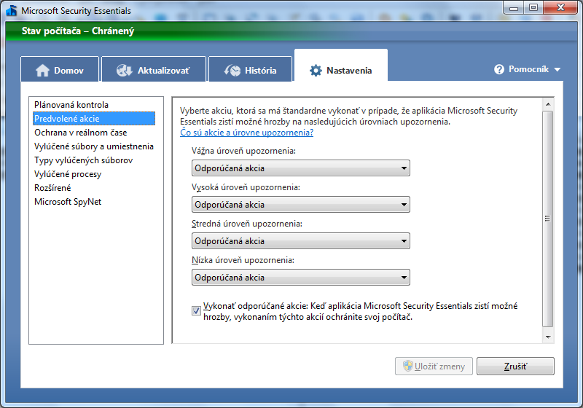Click the Pomocník question mark icon
This screenshot has height=408, width=583.
(499, 69)
